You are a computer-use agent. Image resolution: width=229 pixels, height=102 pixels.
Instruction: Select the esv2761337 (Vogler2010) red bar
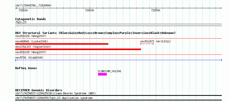[78, 49]
